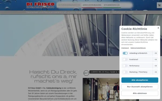Enable the Marketing / Third Party switch
The width and height of the screenshot is (162, 101).
[125, 72]
